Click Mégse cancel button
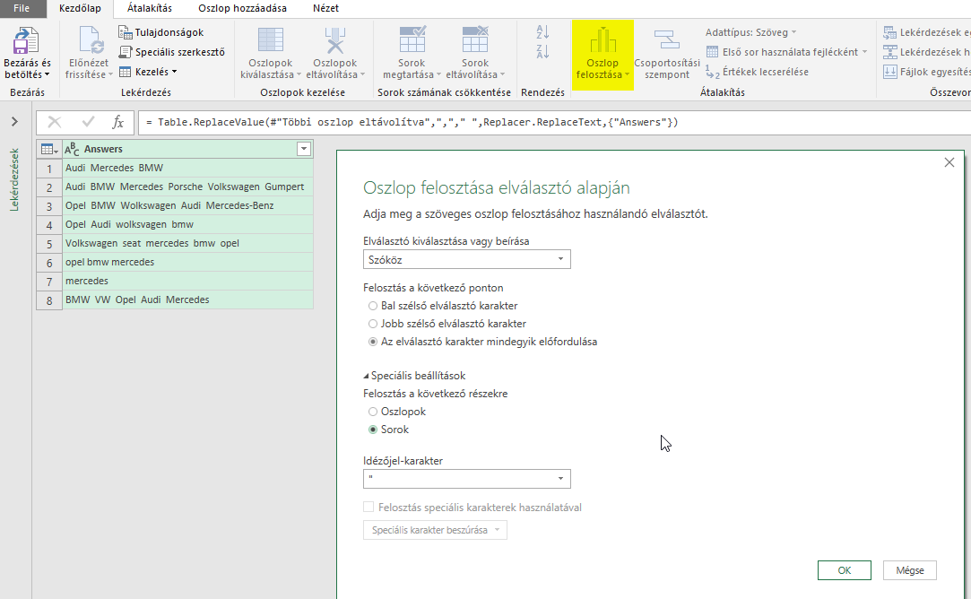Viewport: 971px width, 599px height. (x=910, y=570)
